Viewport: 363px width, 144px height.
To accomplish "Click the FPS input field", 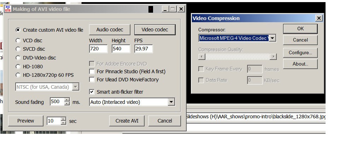I will (143, 49).
